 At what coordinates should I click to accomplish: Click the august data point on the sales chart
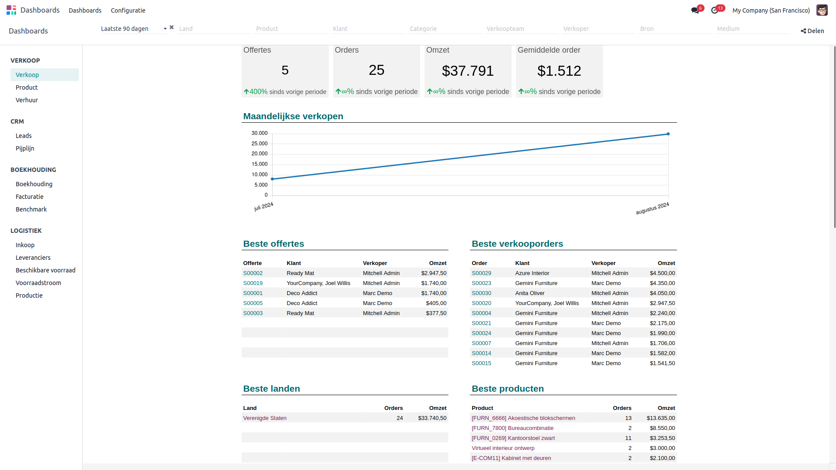coord(668,134)
